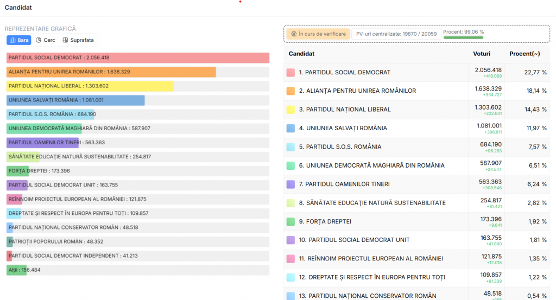Select table row 1. Partidul Social Democrat

(x=416, y=73)
